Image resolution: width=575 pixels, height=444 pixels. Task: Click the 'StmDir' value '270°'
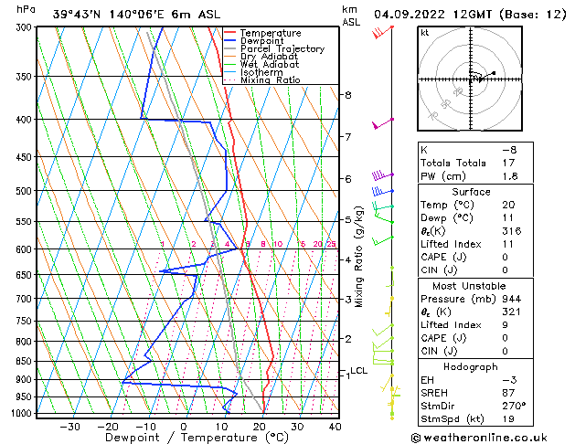[514, 406]
